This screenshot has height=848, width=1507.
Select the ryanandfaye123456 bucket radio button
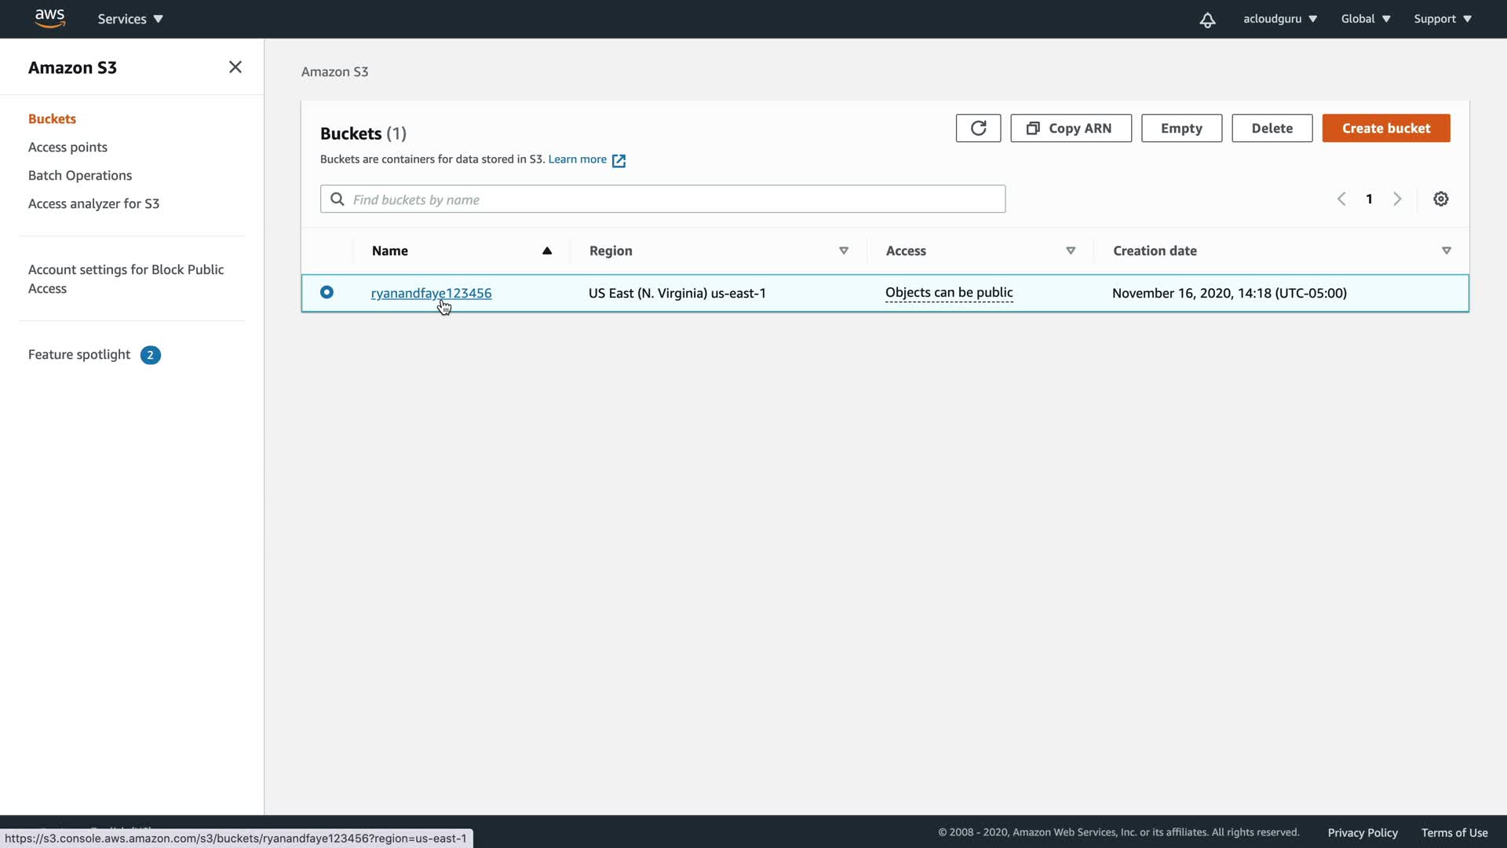327,292
